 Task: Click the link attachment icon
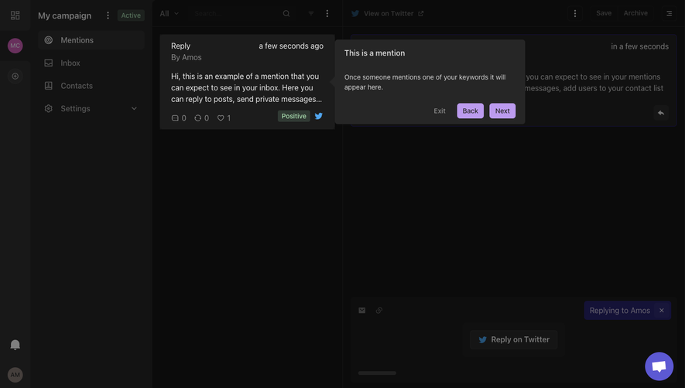[379, 310]
